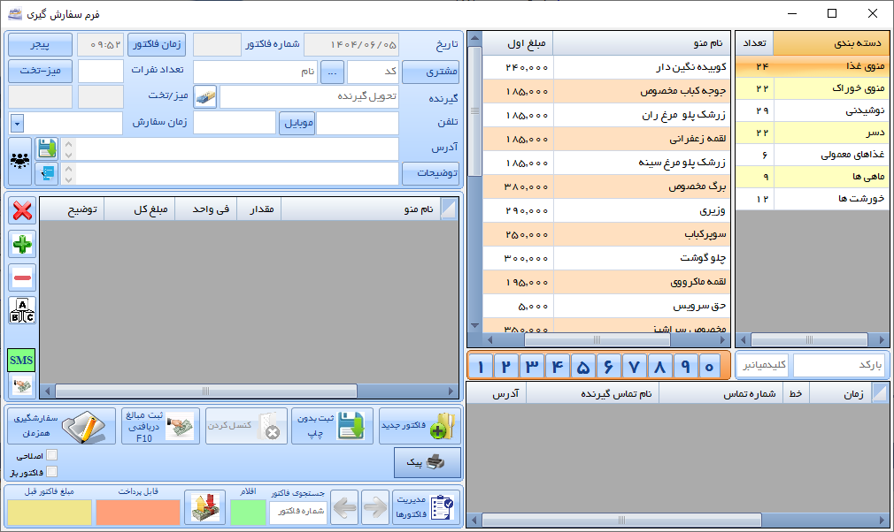
Task: Click the فاکتور جدید new invoice button
Action: [420, 426]
